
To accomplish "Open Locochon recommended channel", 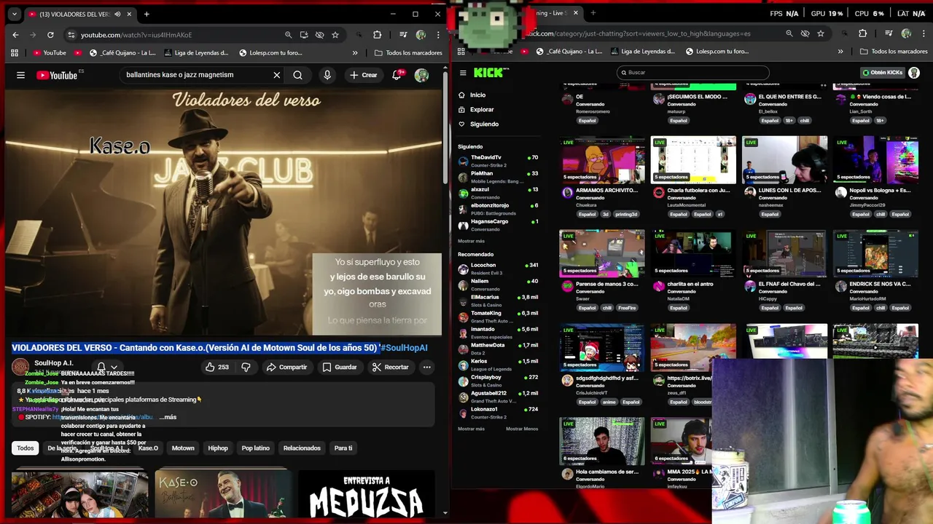I will click(498, 269).
